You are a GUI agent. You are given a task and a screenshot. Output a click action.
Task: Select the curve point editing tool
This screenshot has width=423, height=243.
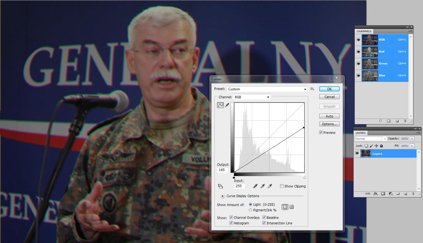tap(220, 105)
